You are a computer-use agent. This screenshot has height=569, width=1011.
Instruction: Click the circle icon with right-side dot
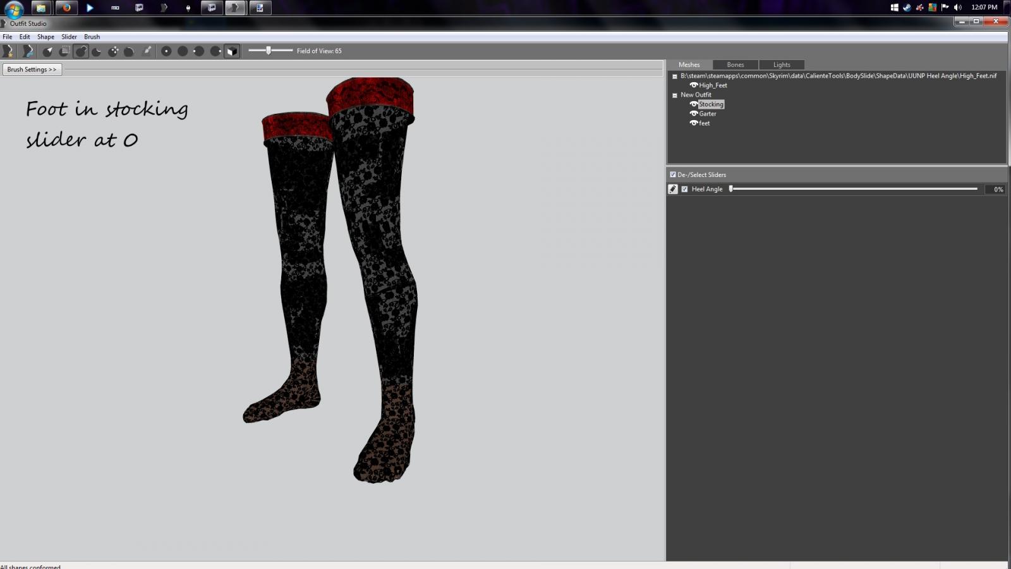pos(215,51)
